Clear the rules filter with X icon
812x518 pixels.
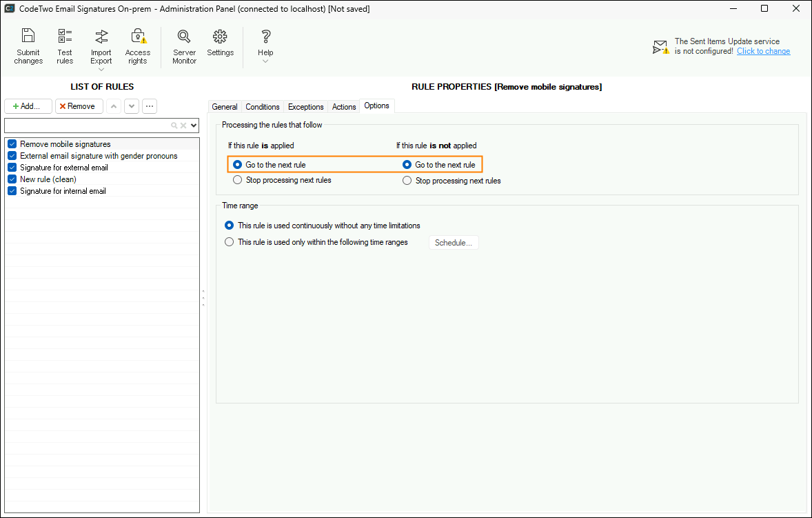[183, 126]
